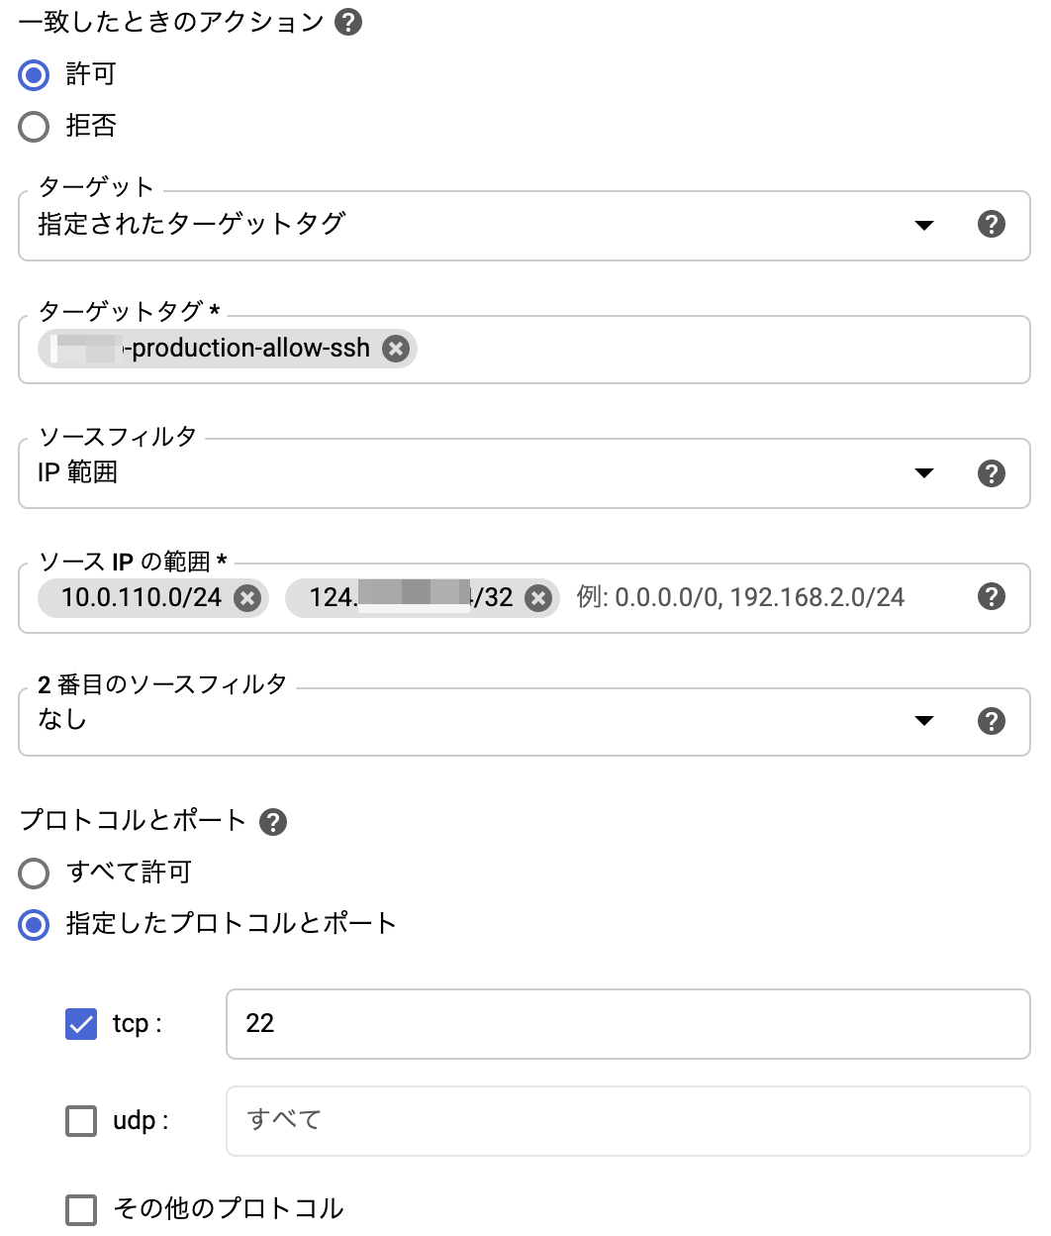Viewport: 1051px width, 1236px height.
Task: Remove the 10.0.110.0/24 IP chip
Action: click(247, 597)
